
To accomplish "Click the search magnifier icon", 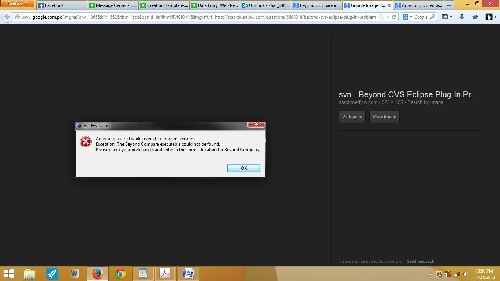I will click(432, 17).
